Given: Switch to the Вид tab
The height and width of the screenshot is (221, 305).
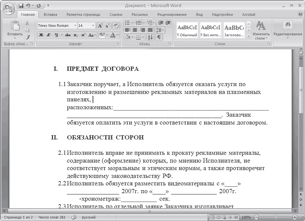Looking at the screenshot, I should pyautogui.click(x=199, y=14).
